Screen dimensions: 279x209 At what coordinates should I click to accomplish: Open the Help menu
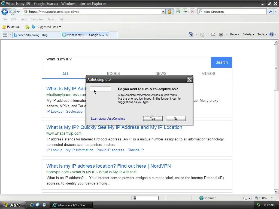click(61, 19)
